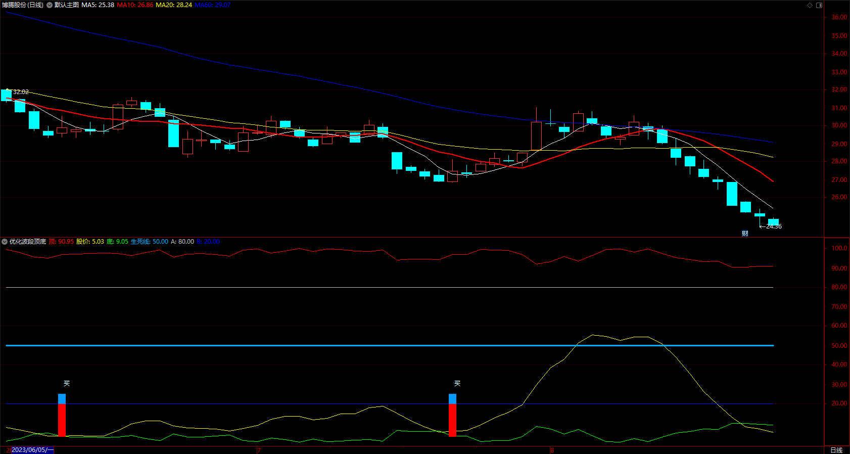Click the month 7 marker on time axis
This screenshot has width=850, height=454.
259,450
